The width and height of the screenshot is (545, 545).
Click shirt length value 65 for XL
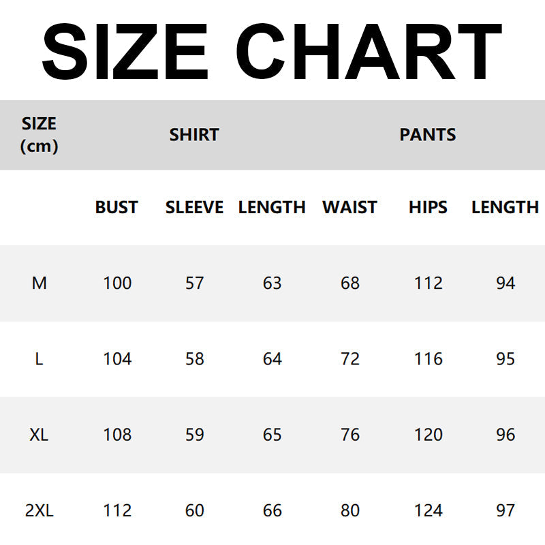272,435
